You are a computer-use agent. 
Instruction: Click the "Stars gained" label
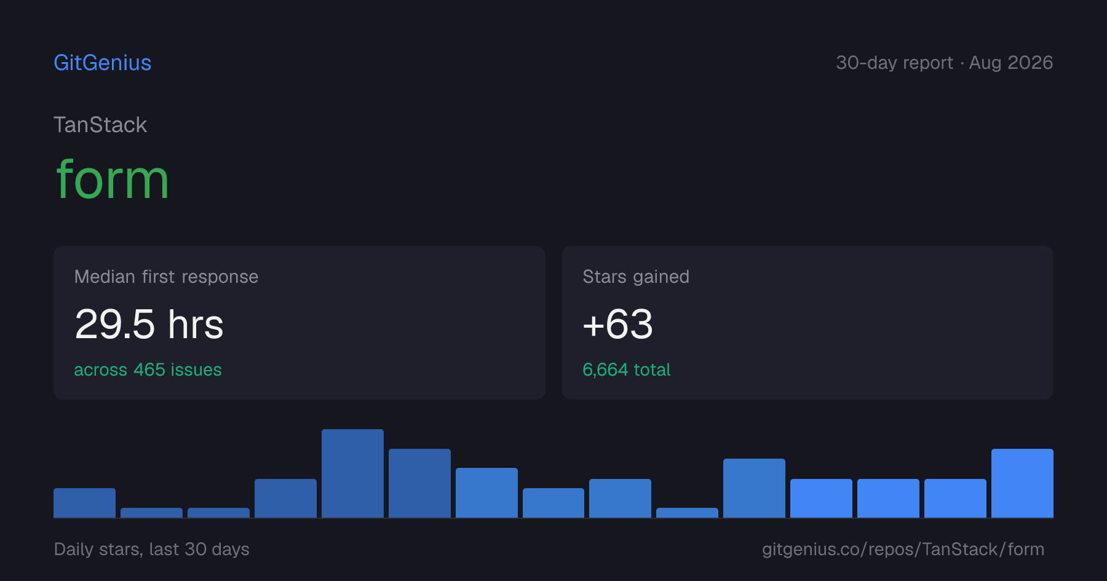click(x=636, y=277)
